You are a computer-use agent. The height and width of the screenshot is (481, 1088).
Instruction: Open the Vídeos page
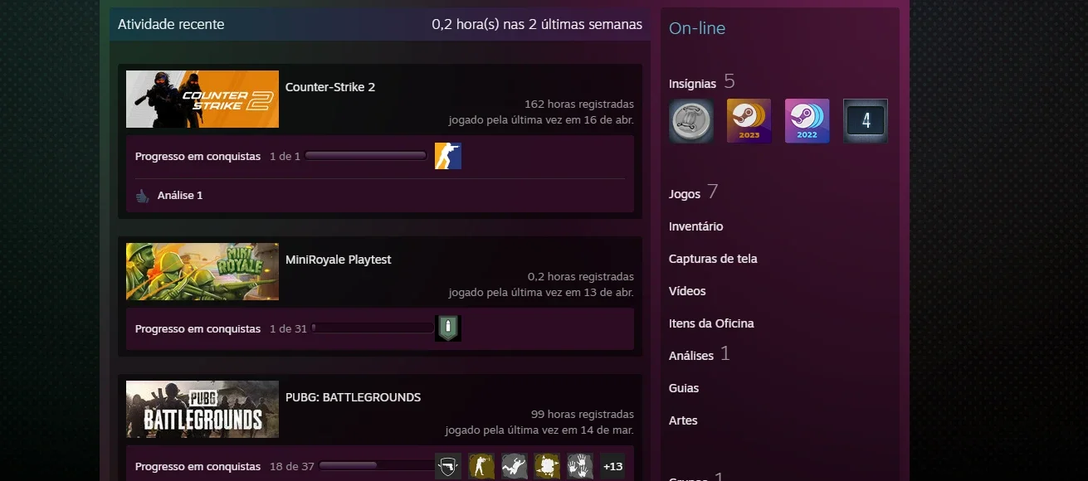coord(687,291)
